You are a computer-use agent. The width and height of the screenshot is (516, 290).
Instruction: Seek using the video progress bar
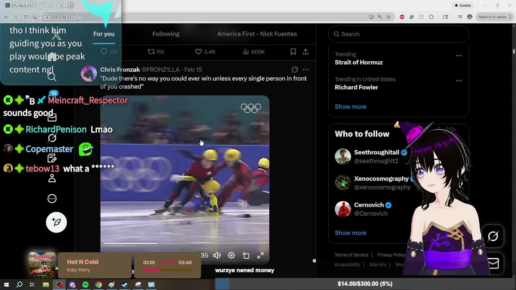(x=185, y=243)
